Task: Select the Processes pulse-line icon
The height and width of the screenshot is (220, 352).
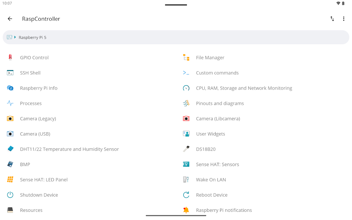Action: [x=10, y=103]
